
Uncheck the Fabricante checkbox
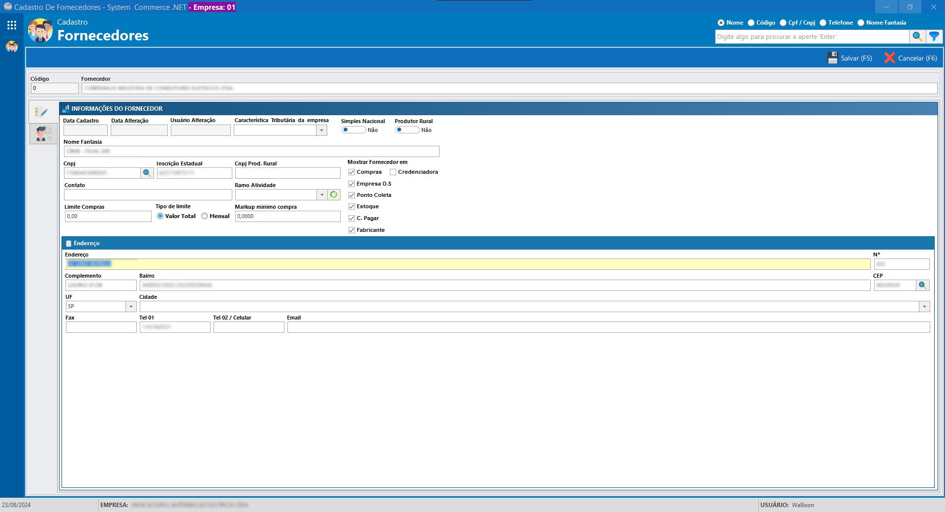[351, 230]
